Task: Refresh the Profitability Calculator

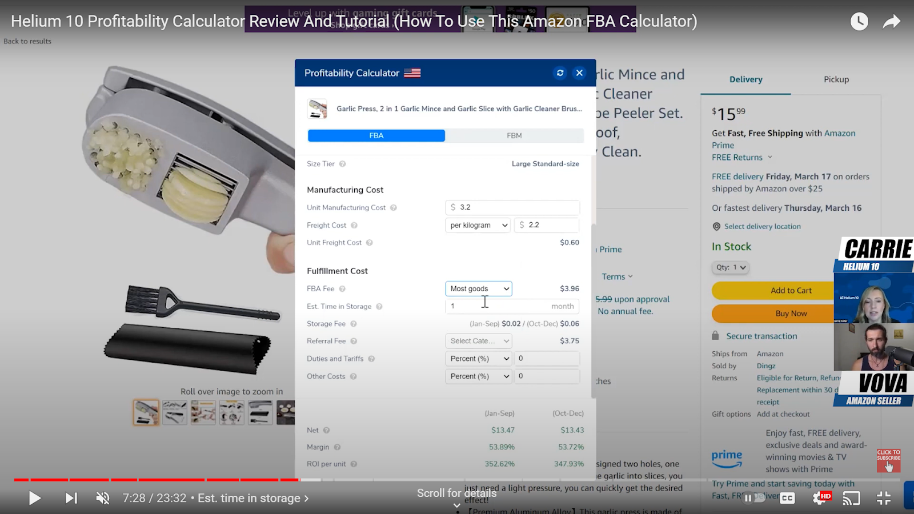Action: point(560,73)
